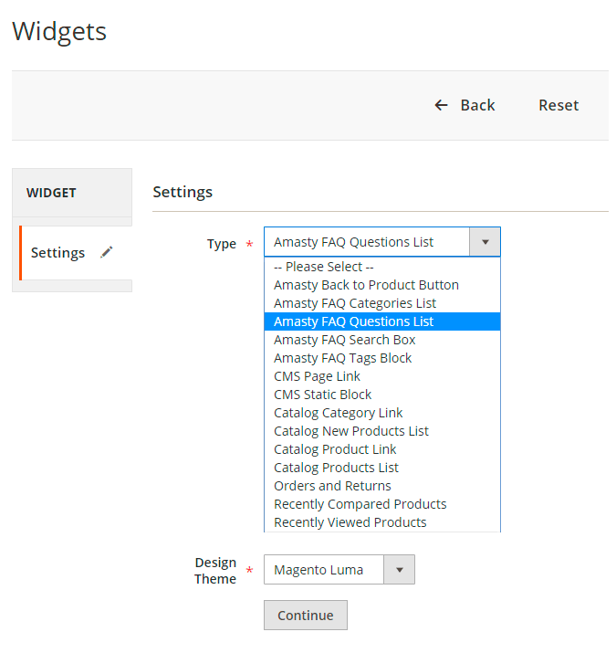
Task: Open the Design Theme dropdown arrow
Action: [x=399, y=570]
